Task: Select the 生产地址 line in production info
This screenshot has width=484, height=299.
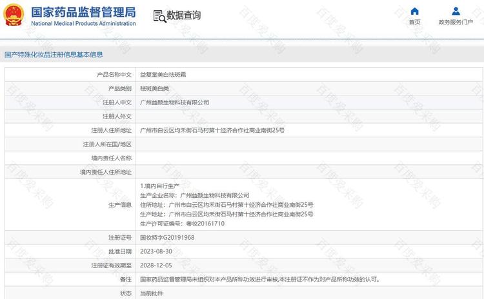Action: click(x=227, y=214)
